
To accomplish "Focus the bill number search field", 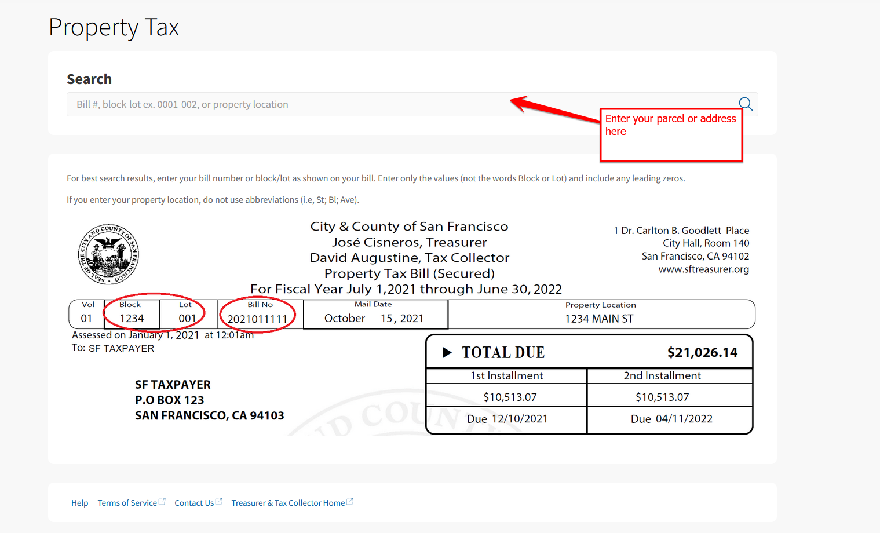I will coord(290,105).
